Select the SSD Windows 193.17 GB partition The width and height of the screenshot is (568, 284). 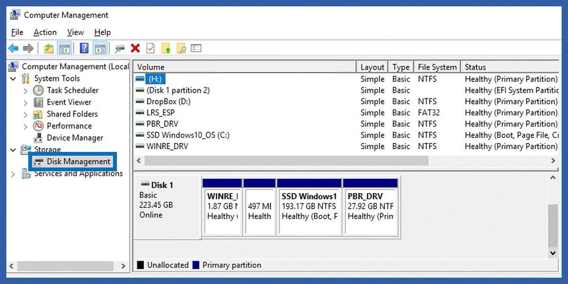coord(309,207)
